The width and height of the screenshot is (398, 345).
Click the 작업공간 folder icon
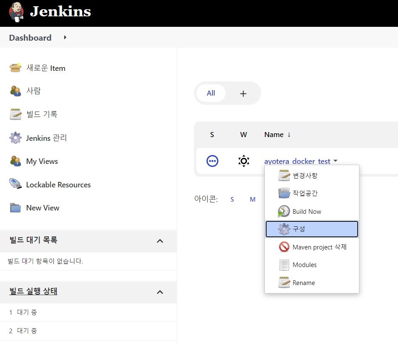[x=284, y=193]
